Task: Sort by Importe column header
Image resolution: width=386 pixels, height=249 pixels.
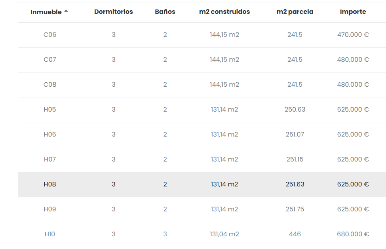Action: [353, 12]
